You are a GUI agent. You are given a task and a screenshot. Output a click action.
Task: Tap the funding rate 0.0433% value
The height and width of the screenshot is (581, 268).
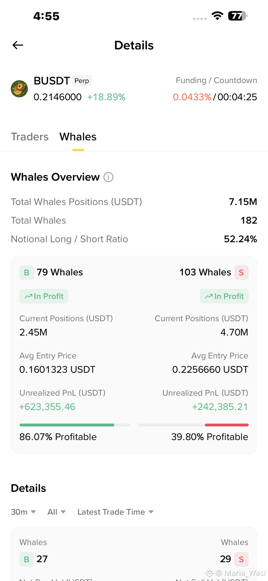click(192, 97)
